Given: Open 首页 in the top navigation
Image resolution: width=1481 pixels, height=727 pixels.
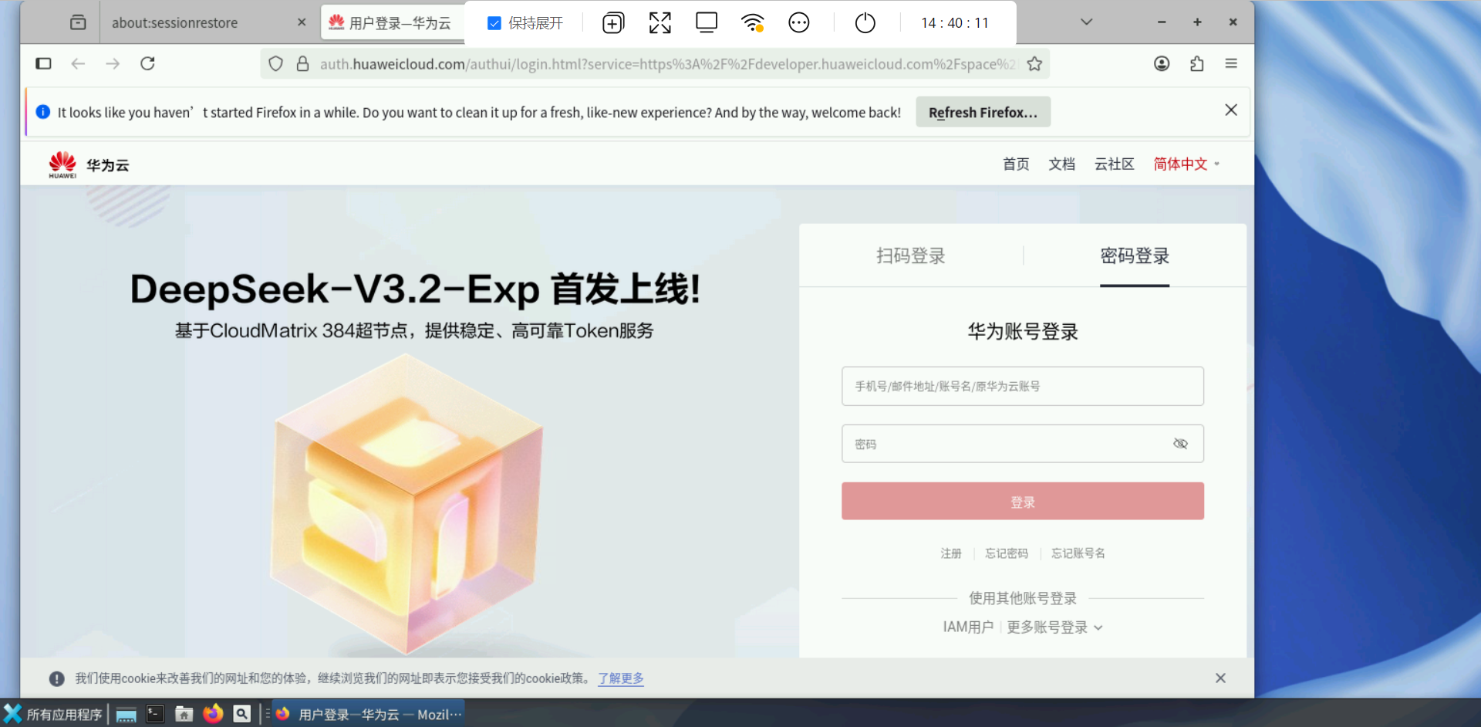Looking at the screenshot, I should [1016, 164].
